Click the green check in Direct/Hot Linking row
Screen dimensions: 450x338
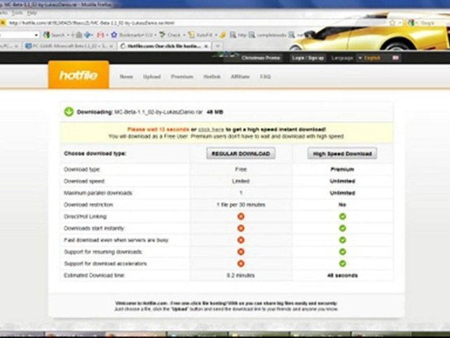[342, 216]
